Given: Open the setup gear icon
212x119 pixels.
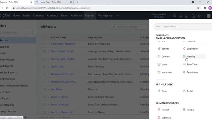Looking at the screenshot, I should click(x=200, y=16).
